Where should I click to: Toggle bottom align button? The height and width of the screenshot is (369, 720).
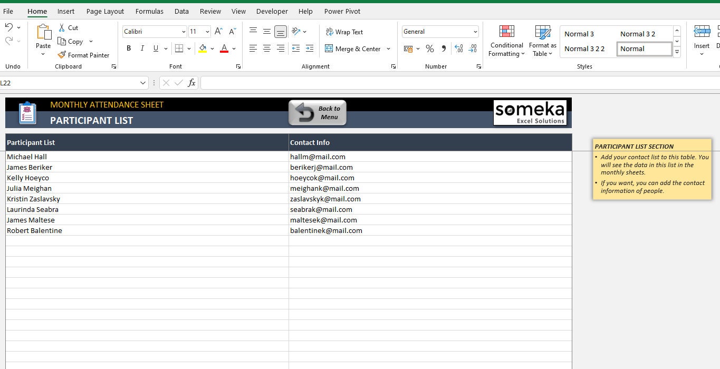pyautogui.click(x=281, y=32)
